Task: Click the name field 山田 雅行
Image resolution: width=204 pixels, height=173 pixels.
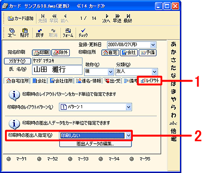Action: pos(57,70)
